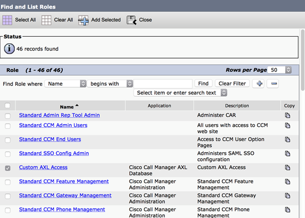Open Standard SSO Config Admin link
The image size is (305, 218).
pyautogui.click(x=54, y=153)
